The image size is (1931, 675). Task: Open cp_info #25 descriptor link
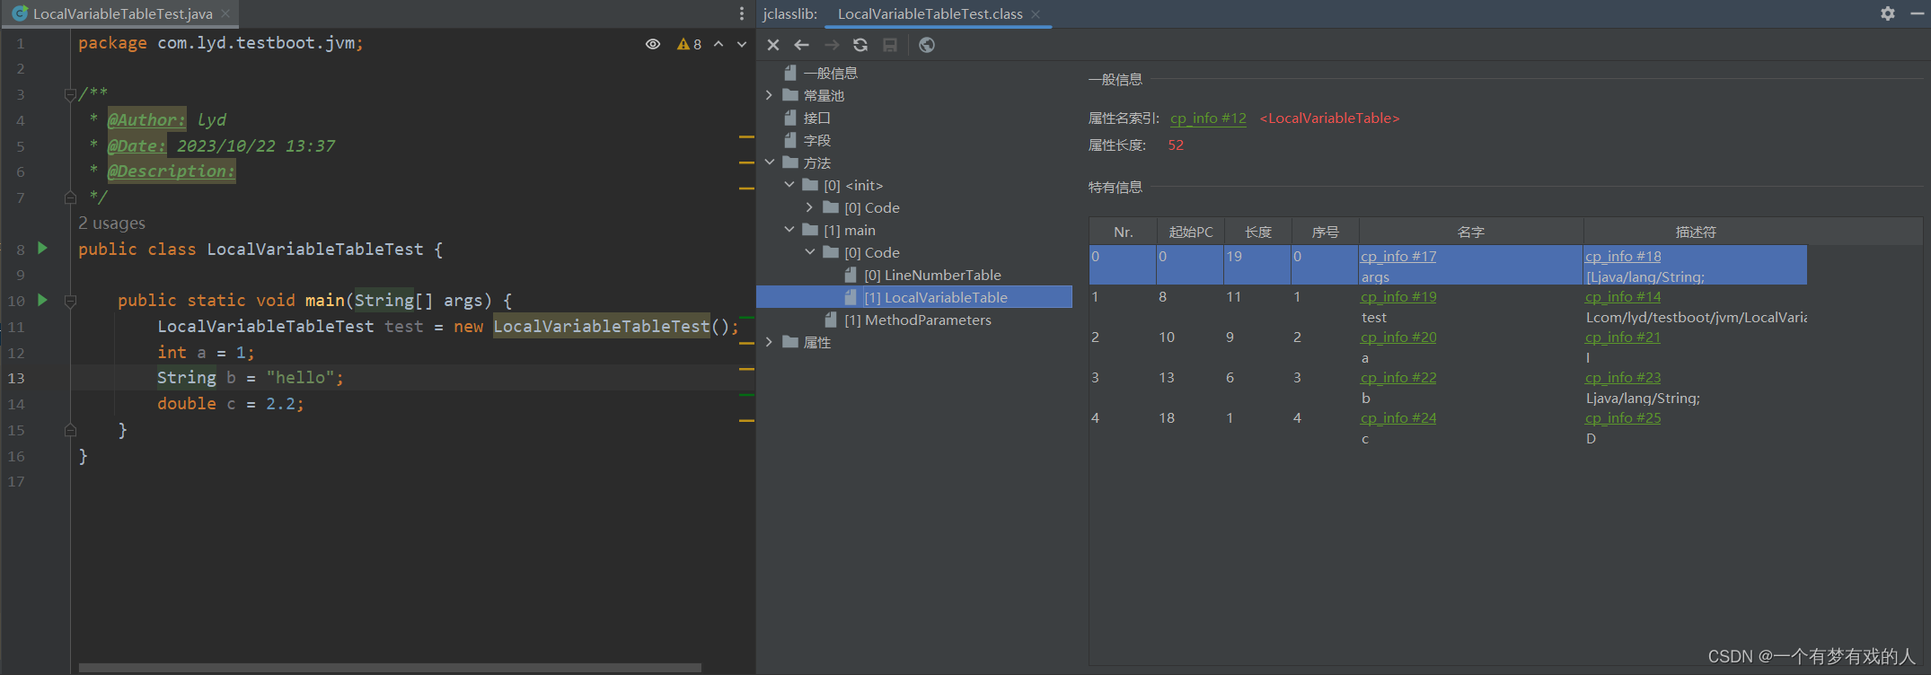[1623, 418]
